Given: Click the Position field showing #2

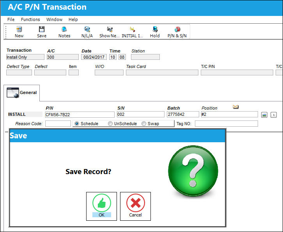Looking at the screenshot, I should [229, 114].
